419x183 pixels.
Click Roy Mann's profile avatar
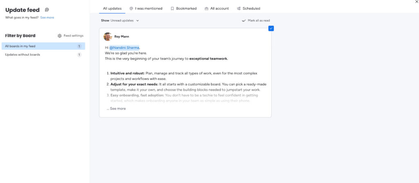108,37
